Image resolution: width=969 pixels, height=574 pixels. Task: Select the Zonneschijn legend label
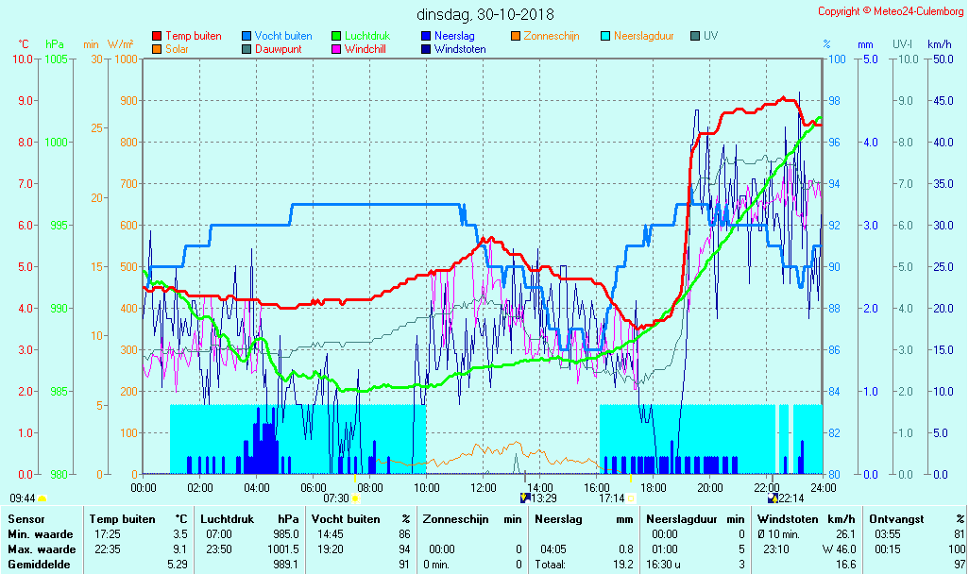click(552, 37)
